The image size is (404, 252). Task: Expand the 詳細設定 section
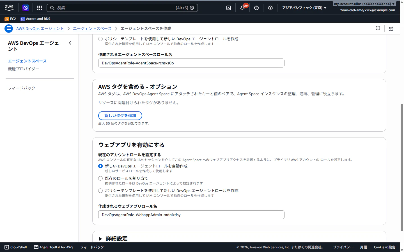(113, 239)
